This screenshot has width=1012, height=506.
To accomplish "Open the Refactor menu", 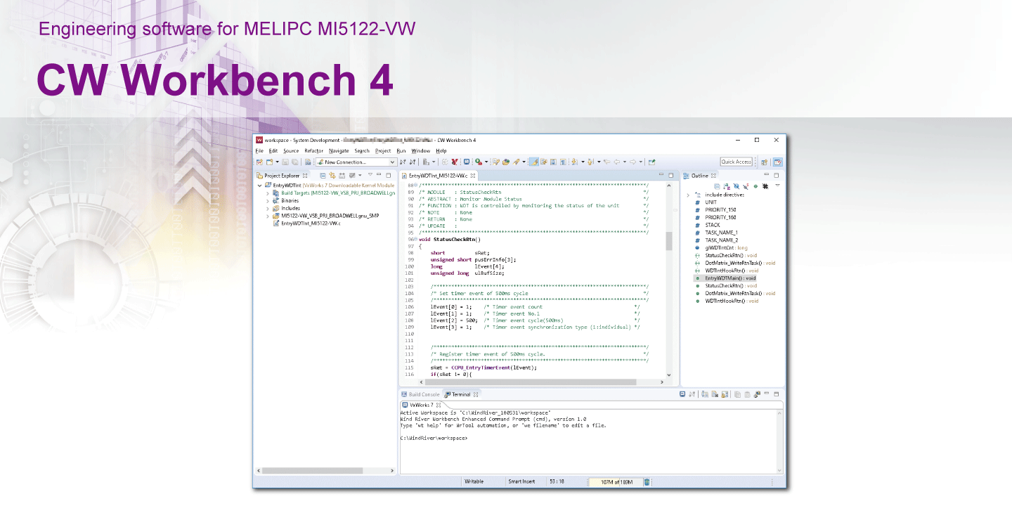I will [313, 150].
